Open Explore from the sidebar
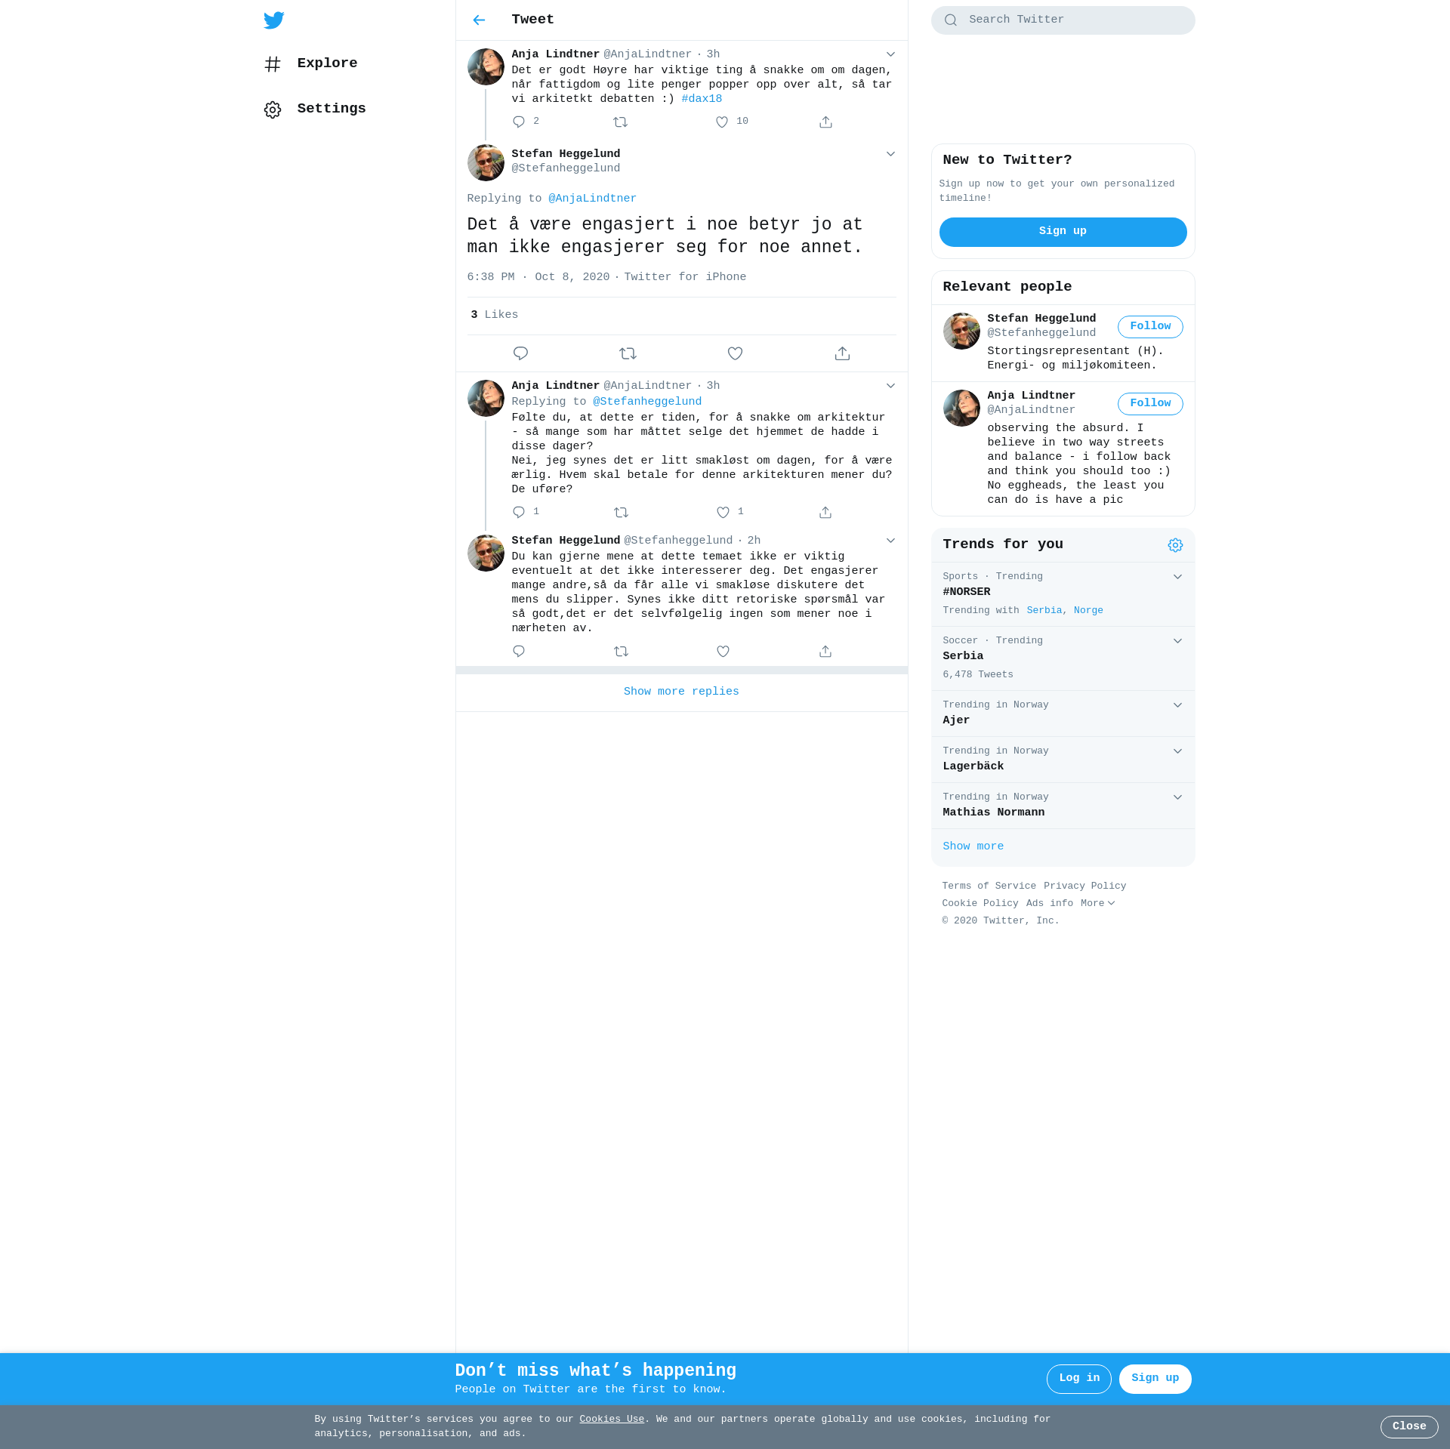 (x=311, y=63)
